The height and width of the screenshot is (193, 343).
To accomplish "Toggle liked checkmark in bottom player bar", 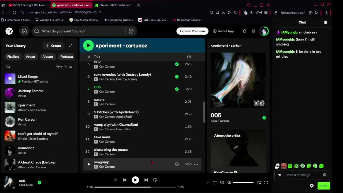I will tap(39, 183).
